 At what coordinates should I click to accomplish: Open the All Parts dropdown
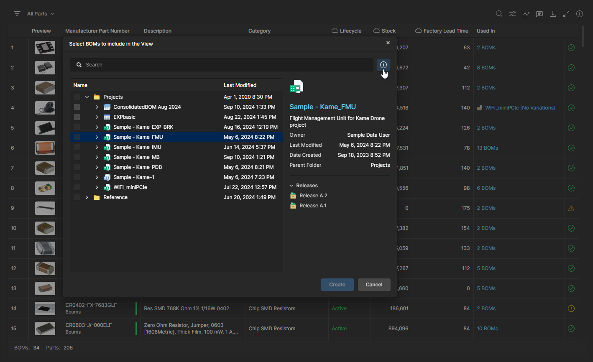coord(41,14)
